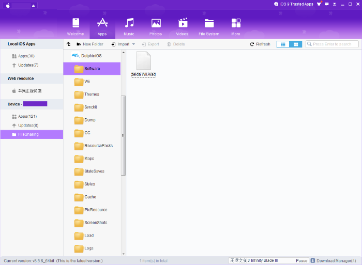
Task: Switch to list view
Action: point(283,44)
